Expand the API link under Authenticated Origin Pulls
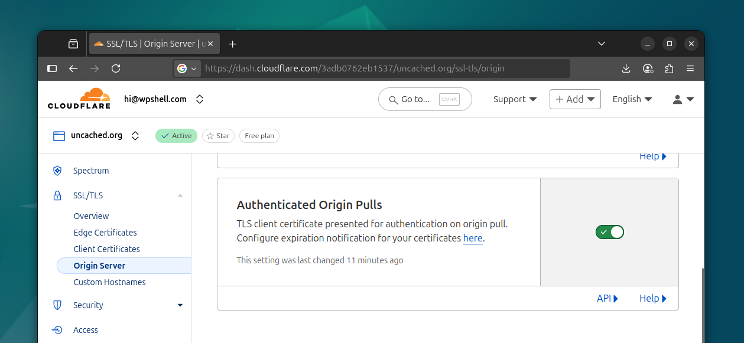This screenshot has width=744, height=343. click(x=607, y=298)
